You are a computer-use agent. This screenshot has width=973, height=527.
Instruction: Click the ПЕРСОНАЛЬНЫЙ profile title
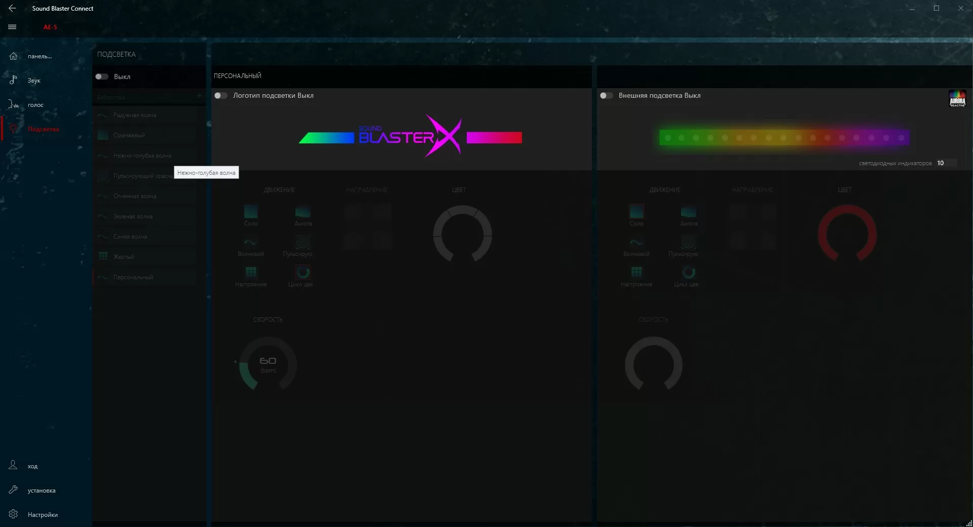(238, 76)
